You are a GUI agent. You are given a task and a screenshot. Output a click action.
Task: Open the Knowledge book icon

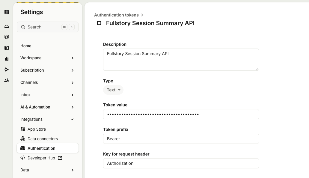point(7,48)
